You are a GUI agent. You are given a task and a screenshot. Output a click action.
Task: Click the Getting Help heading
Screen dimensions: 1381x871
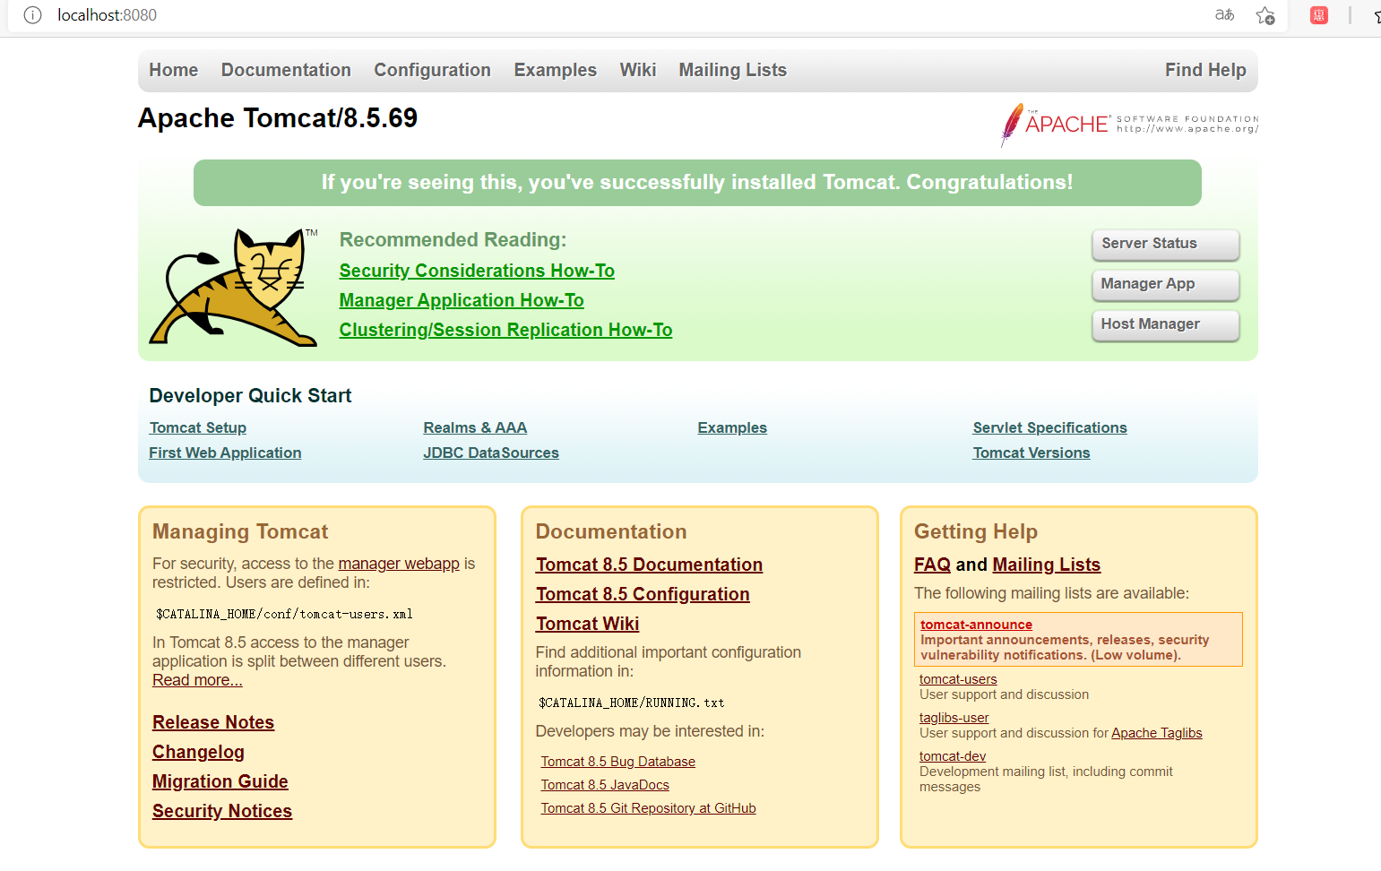pos(975,531)
